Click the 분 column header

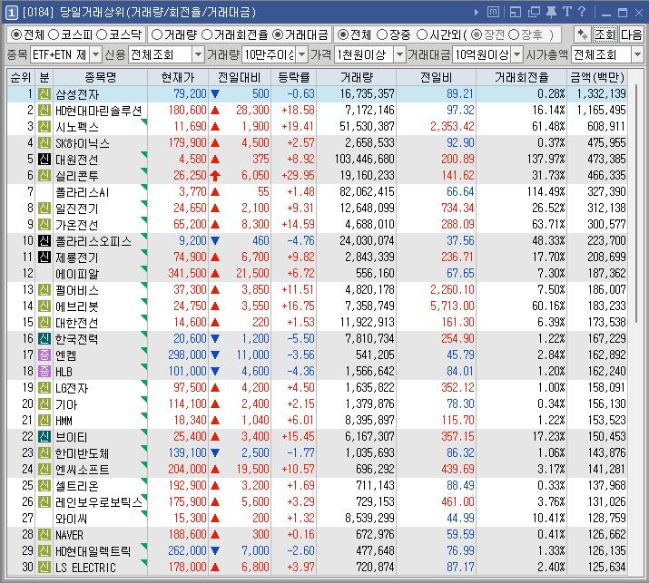44,77
